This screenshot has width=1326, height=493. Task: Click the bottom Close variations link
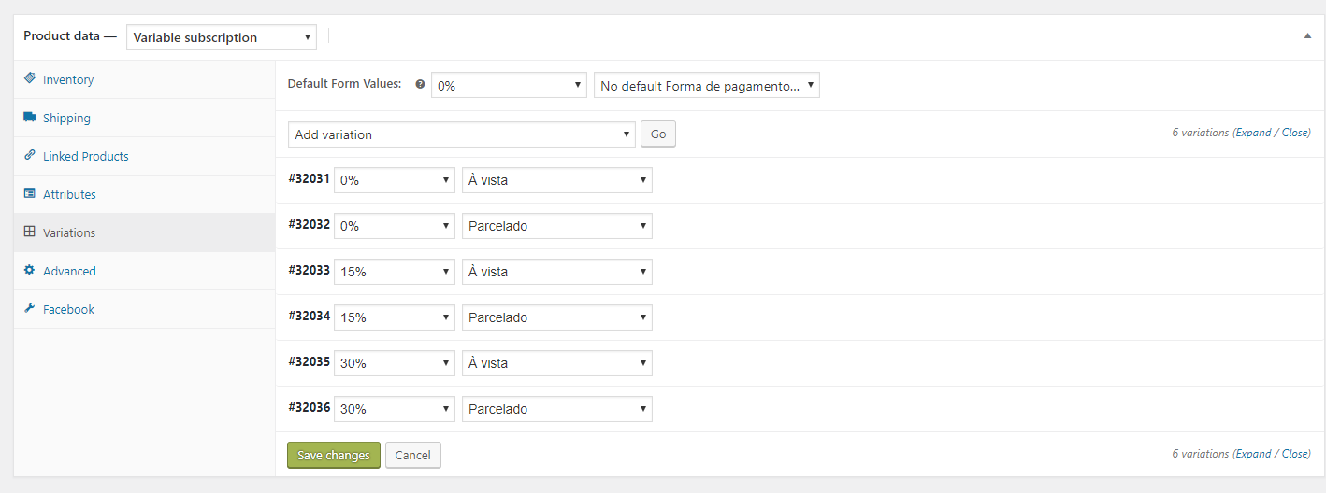tap(1294, 454)
